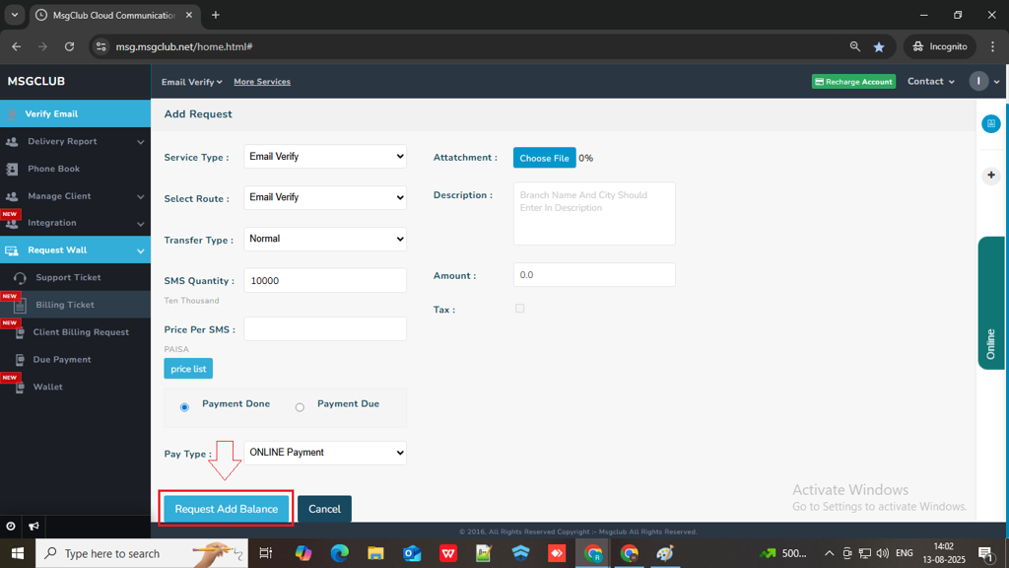Bookmark page with the star icon
The image size is (1009, 568).
click(879, 46)
